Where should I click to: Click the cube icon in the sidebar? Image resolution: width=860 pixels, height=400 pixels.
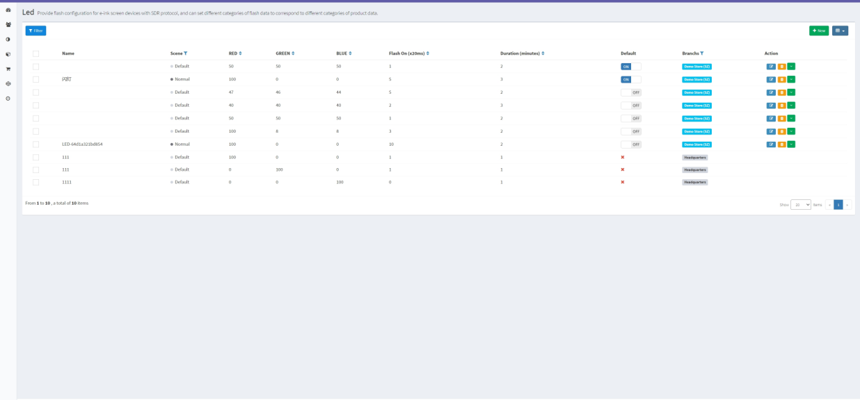[x=8, y=54]
